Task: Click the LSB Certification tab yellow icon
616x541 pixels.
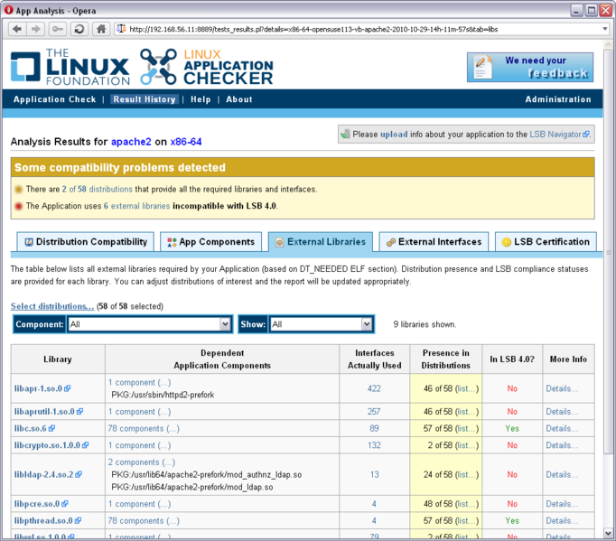Action: [507, 242]
